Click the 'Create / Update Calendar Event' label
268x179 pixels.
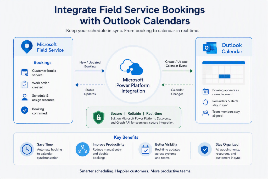coord(176,64)
